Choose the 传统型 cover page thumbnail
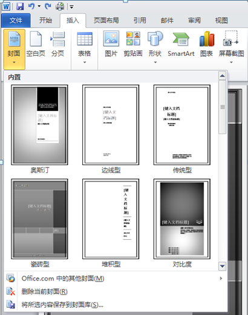248x315 pixels. click(182, 125)
